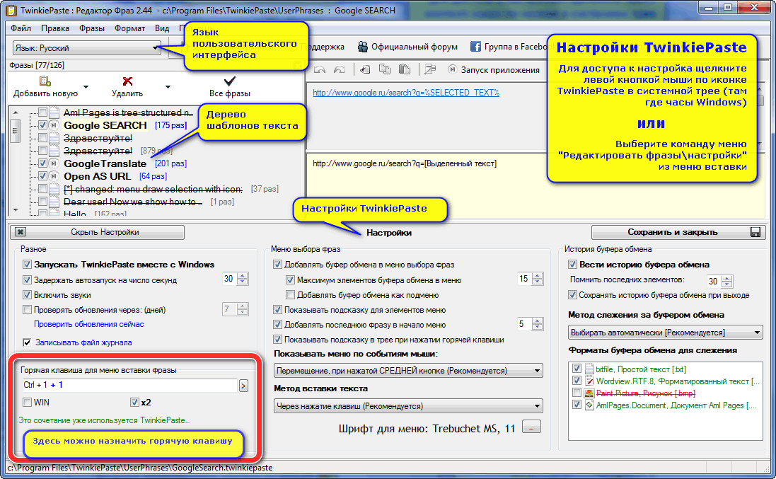Click the arrow button next to hotkey field
The height and width of the screenshot is (479, 776).
(x=243, y=386)
